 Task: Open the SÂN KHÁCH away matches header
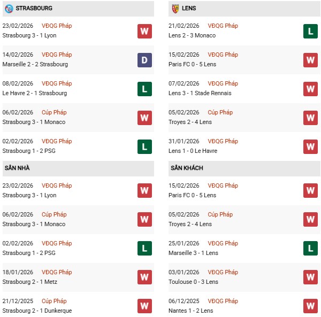click(188, 168)
